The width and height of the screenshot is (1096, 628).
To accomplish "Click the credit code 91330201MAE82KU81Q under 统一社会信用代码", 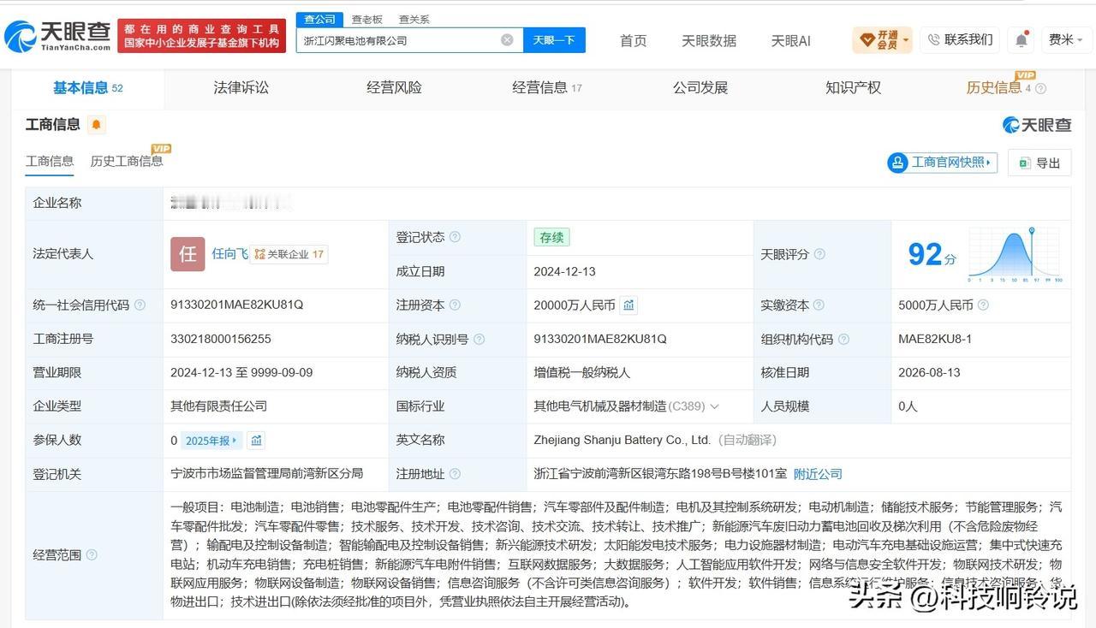I will pos(237,305).
